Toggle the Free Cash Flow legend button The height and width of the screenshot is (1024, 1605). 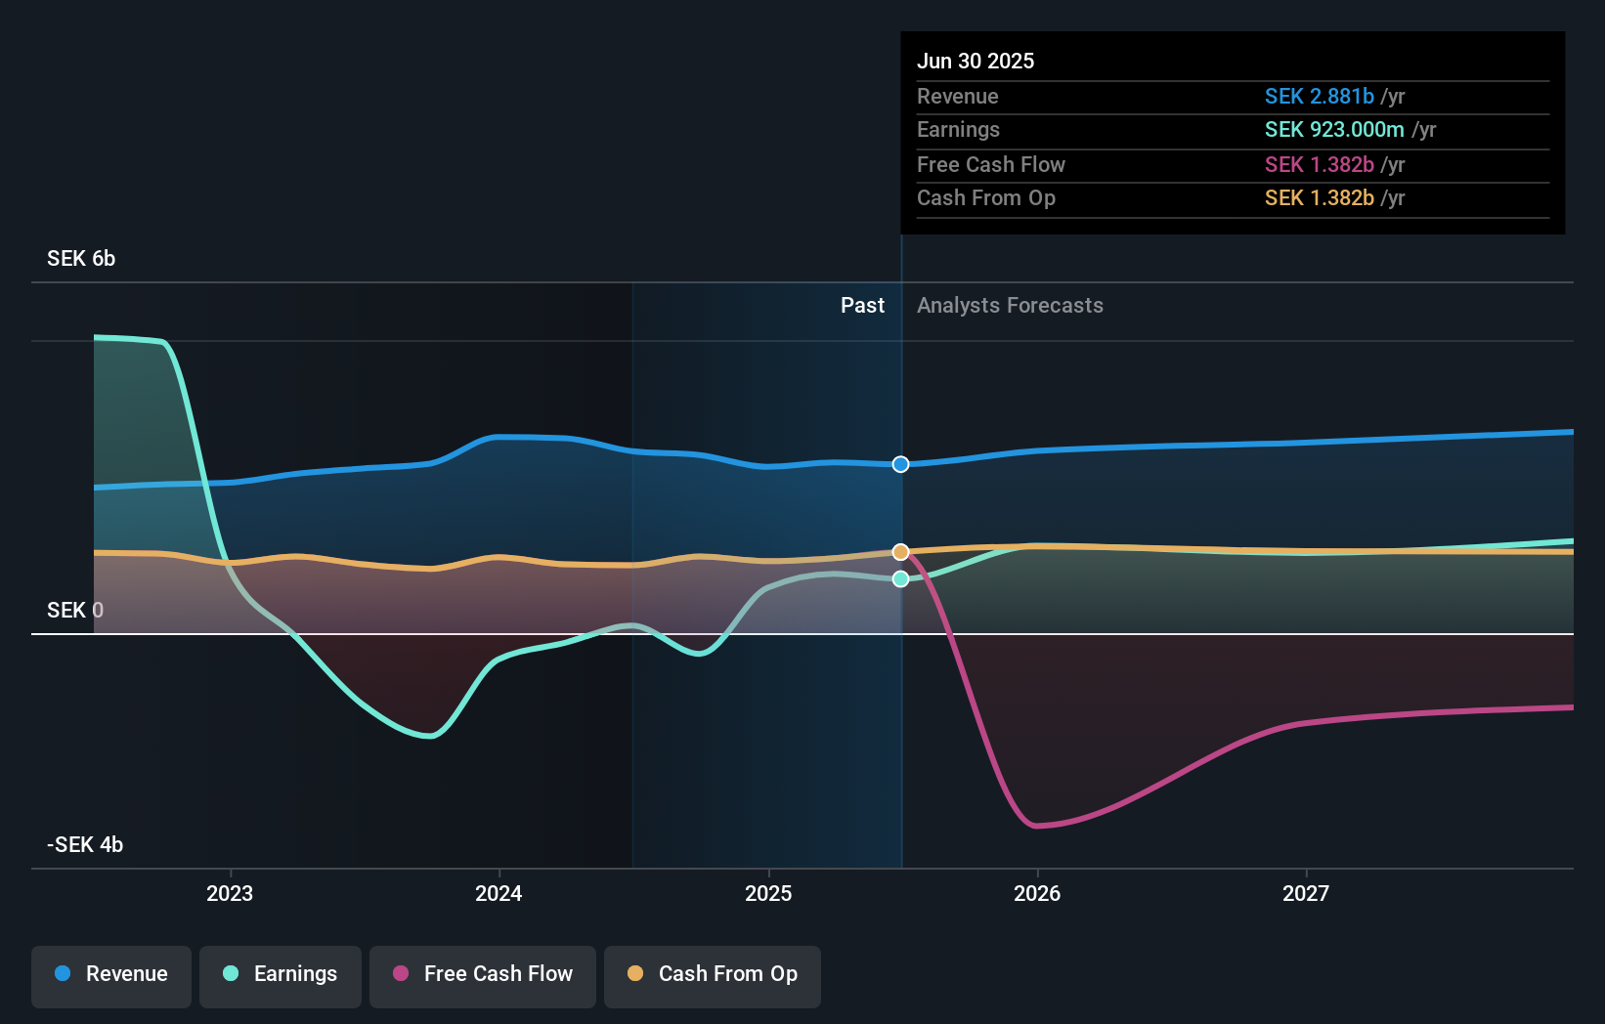pos(483,976)
